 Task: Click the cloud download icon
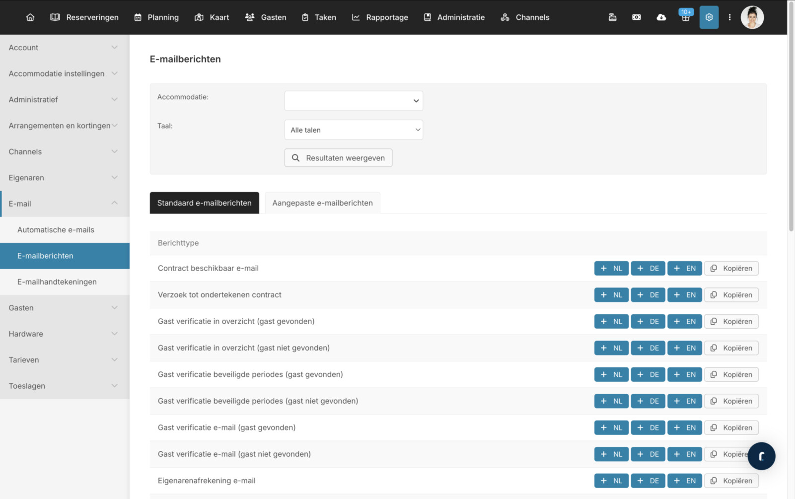(661, 17)
